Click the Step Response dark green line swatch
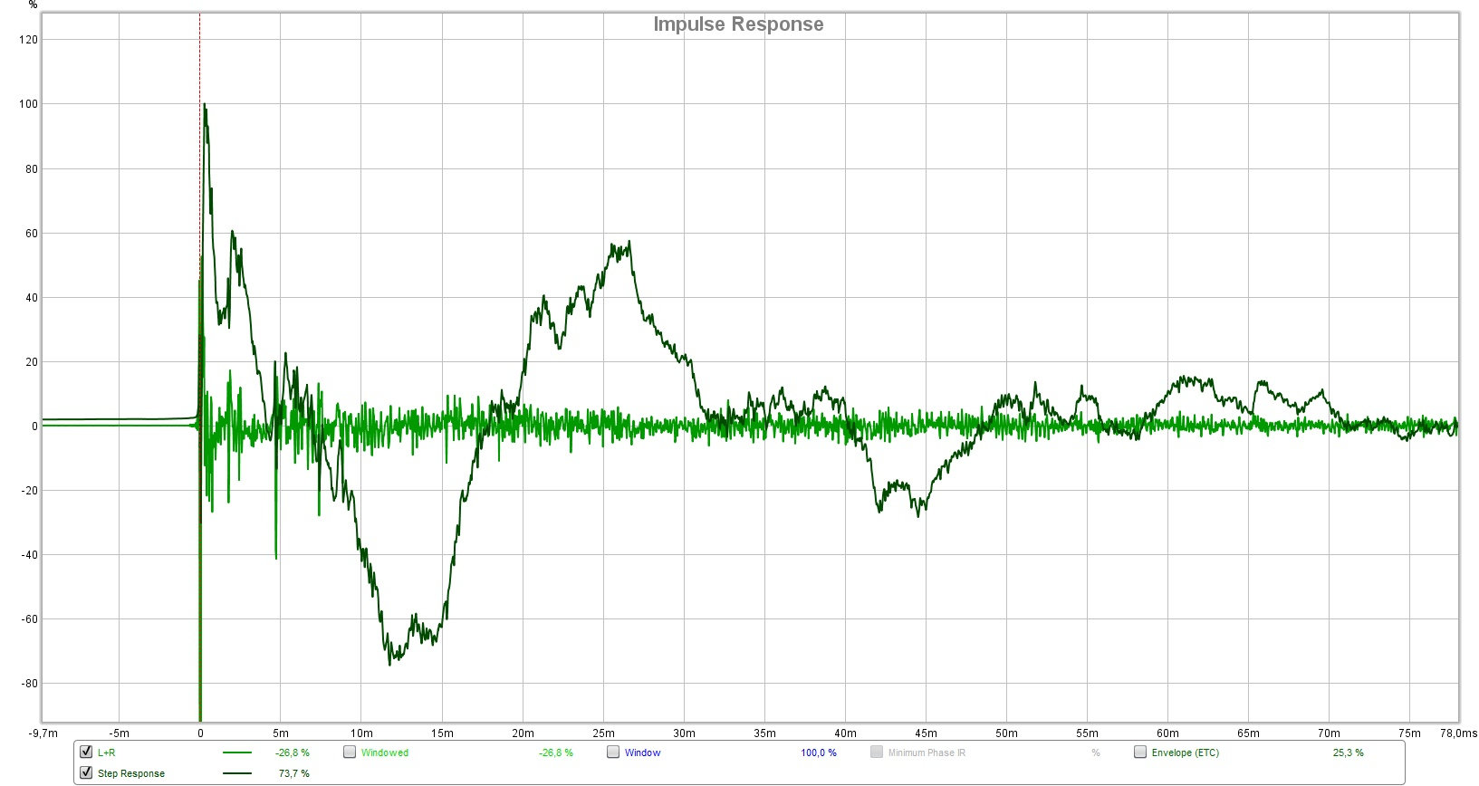Viewport: 1479px width, 786px height. tap(237, 773)
